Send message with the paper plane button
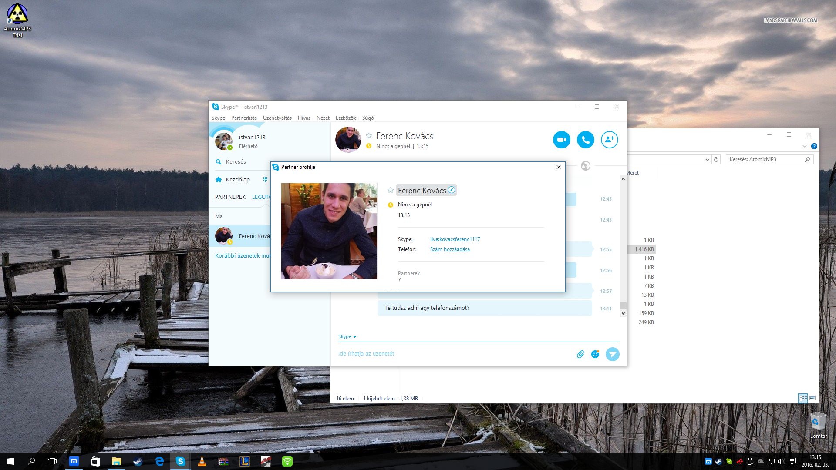The width and height of the screenshot is (836, 470). click(613, 354)
